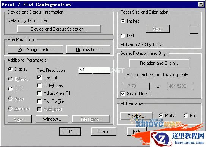This screenshot has width=206, height=147.
Task: Open Rotation and Origin dialog
Action: (x=159, y=63)
